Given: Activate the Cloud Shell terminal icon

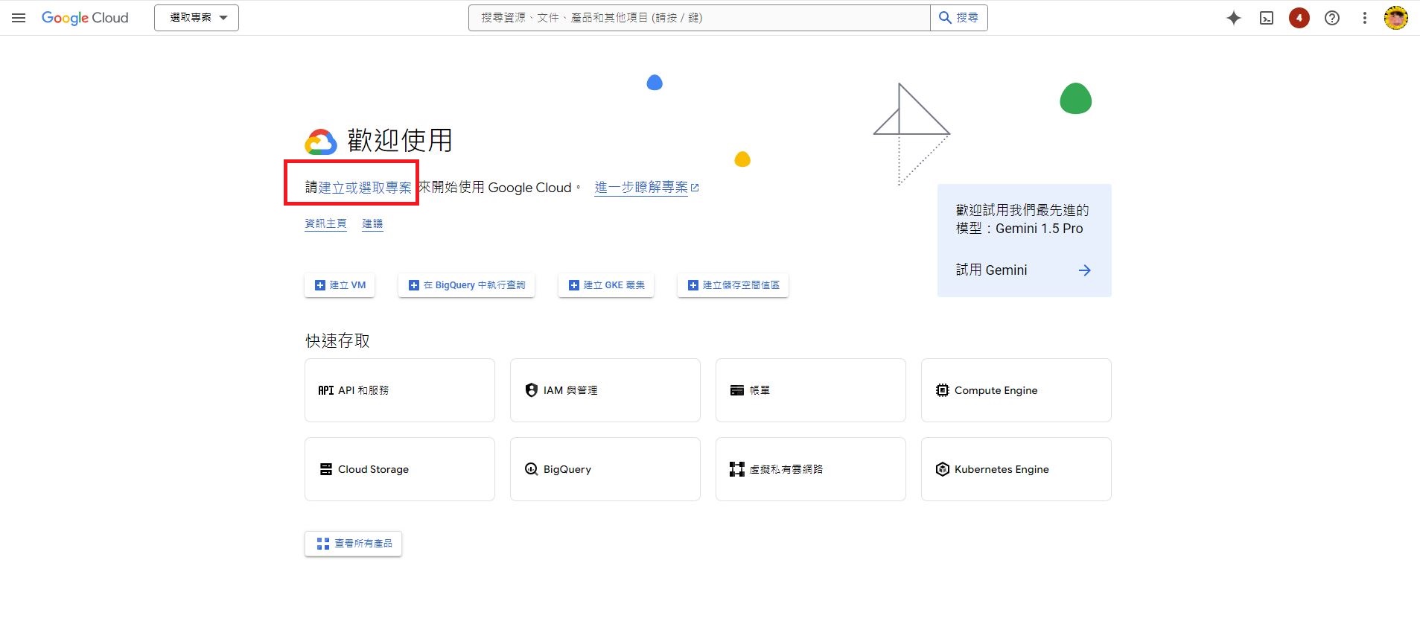Looking at the screenshot, I should coord(1267,18).
